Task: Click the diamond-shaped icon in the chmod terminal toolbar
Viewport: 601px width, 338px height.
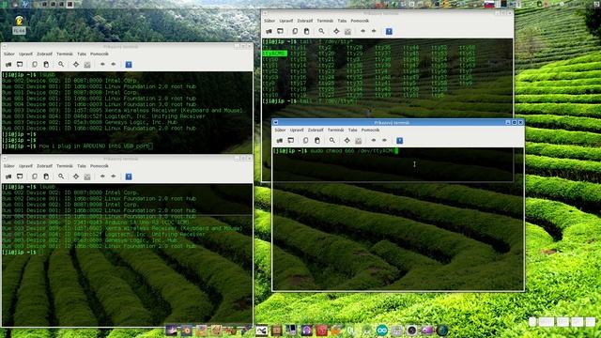Action: (347, 141)
